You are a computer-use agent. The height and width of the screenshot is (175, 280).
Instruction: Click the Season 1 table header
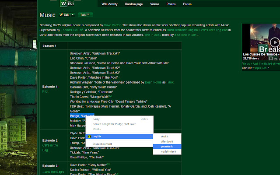49,46
